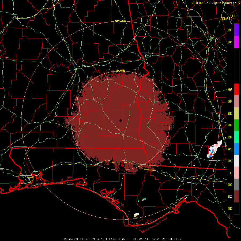Click the DS white legend swatch

(x=236, y=161)
